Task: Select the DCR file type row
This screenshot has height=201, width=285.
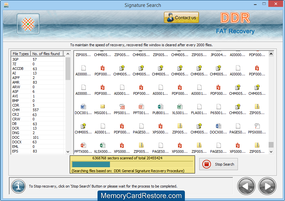Action: [38, 128]
